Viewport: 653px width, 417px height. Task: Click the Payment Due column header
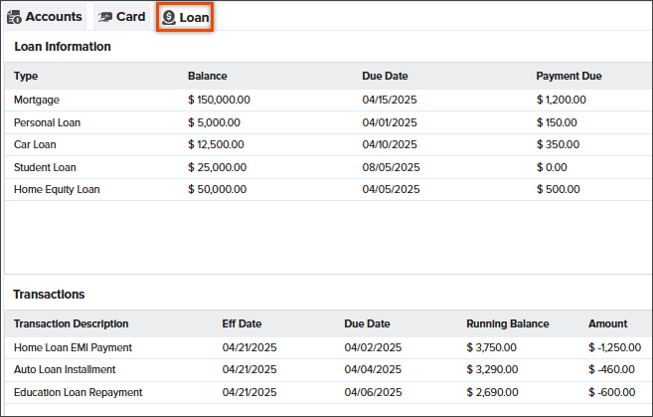pos(569,76)
